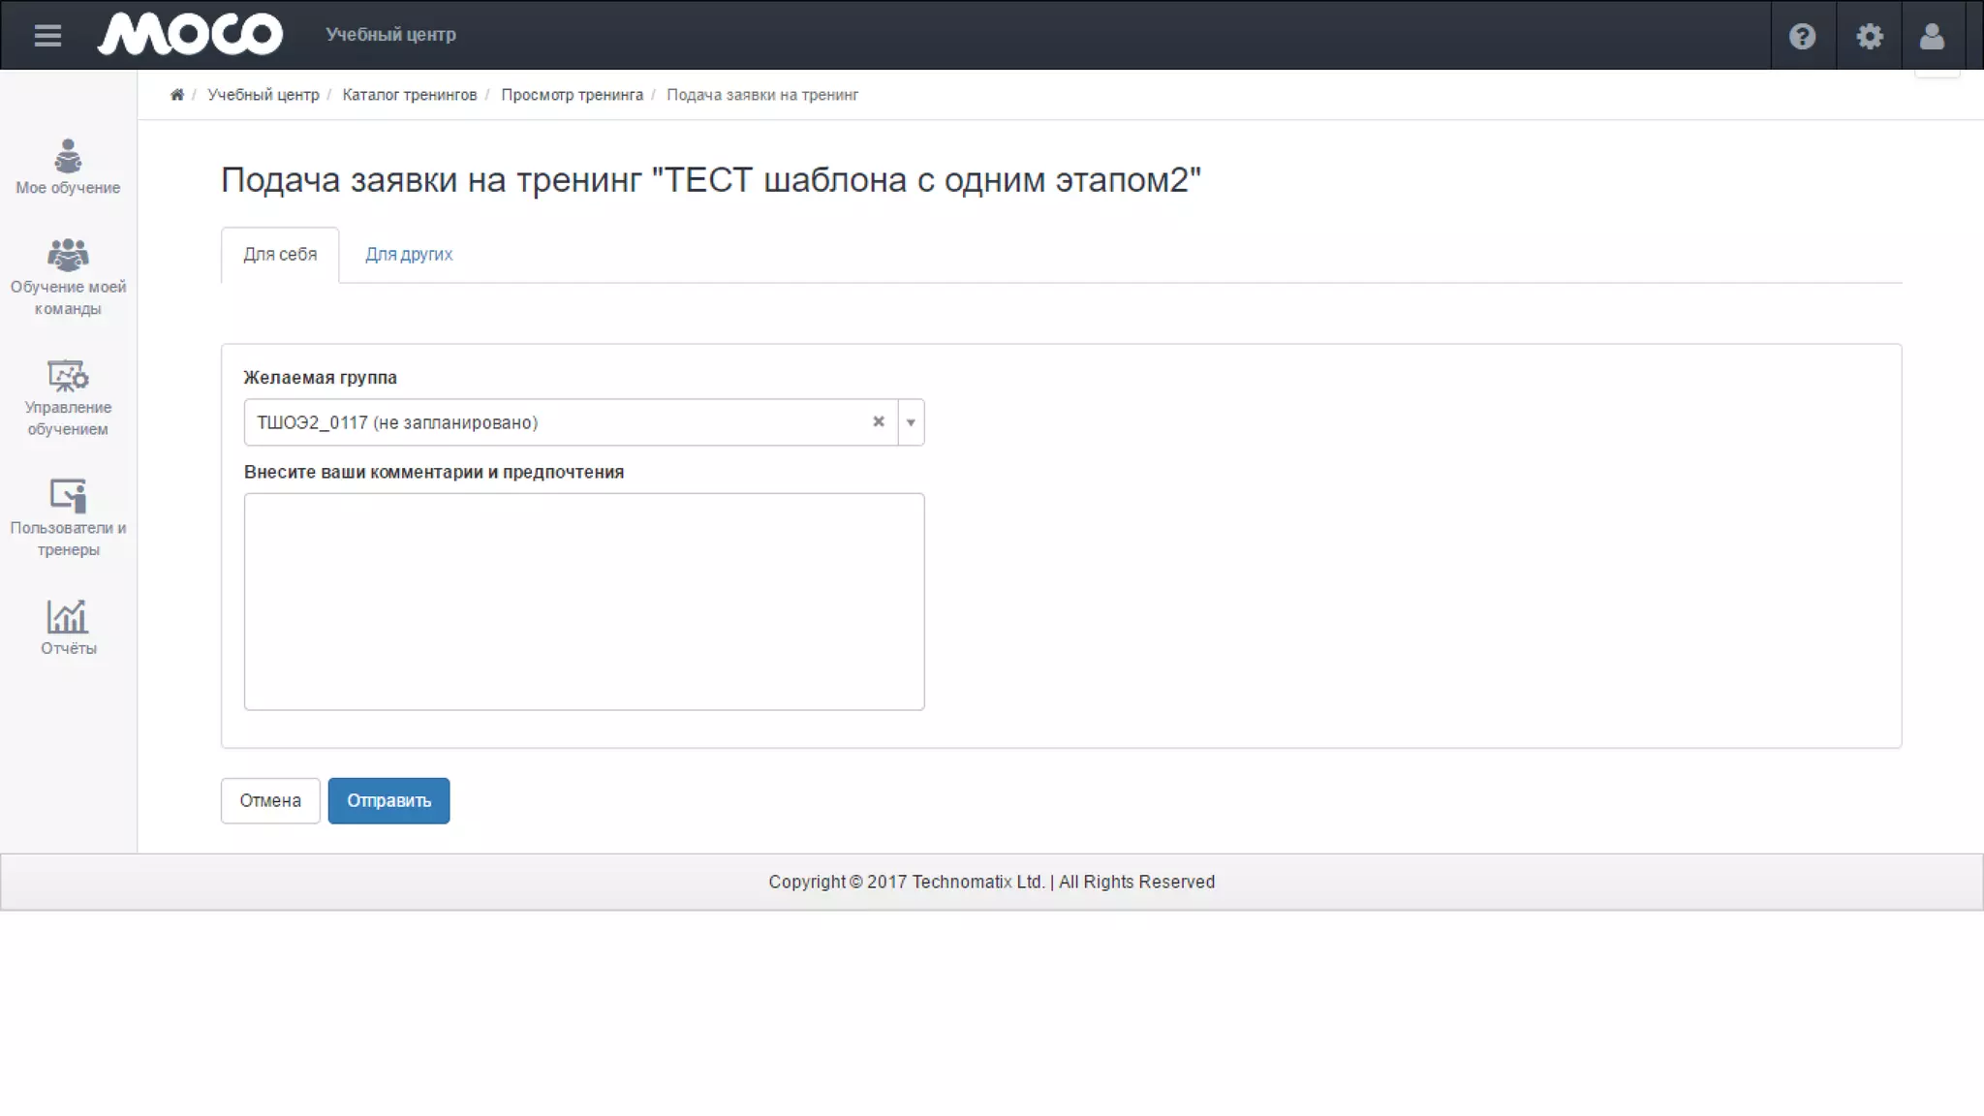Viewport: 1984px width, 1116px height.
Task: Follow the Каталог тренингов breadcrumb link
Action: [x=409, y=95]
